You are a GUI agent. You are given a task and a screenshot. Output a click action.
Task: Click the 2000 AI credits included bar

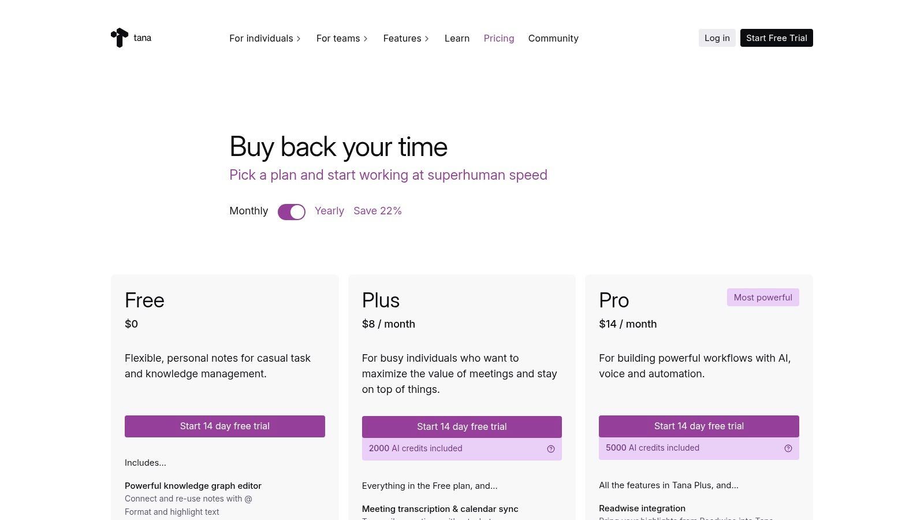tap(439, 449)
